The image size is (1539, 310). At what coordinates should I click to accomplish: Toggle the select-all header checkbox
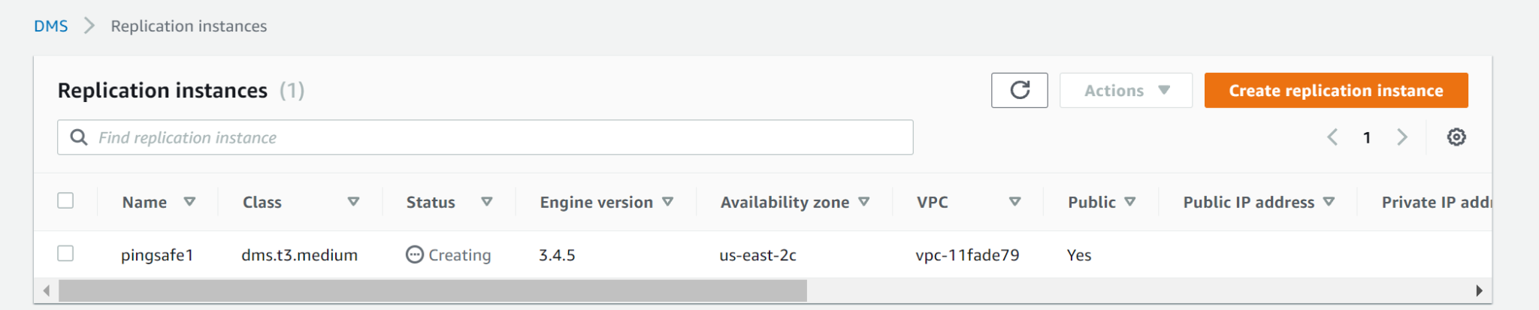(x=66, y=201)
